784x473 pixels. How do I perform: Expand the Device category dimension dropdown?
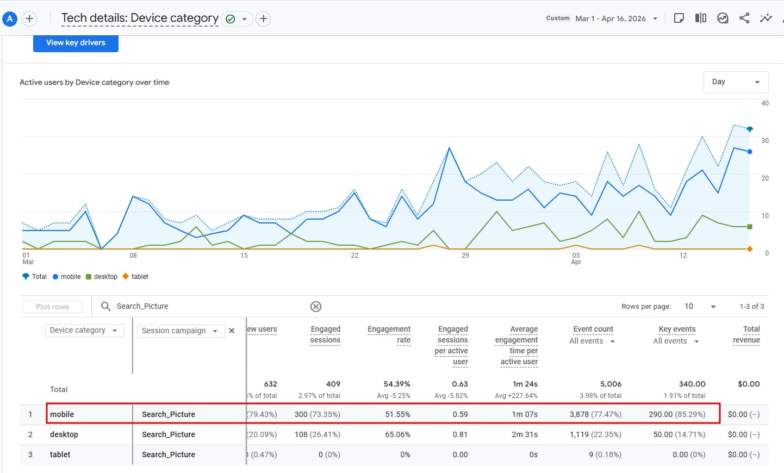(84, 331)
